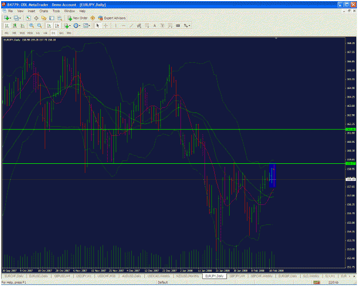Zoom in on the chart
The image size is (358, 286).
click(32, 26)
